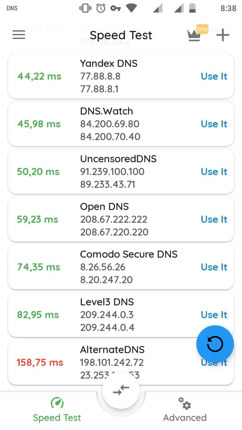Switch to the Speed Test tab
Screen dimensions: 242x430
[57, 409]
